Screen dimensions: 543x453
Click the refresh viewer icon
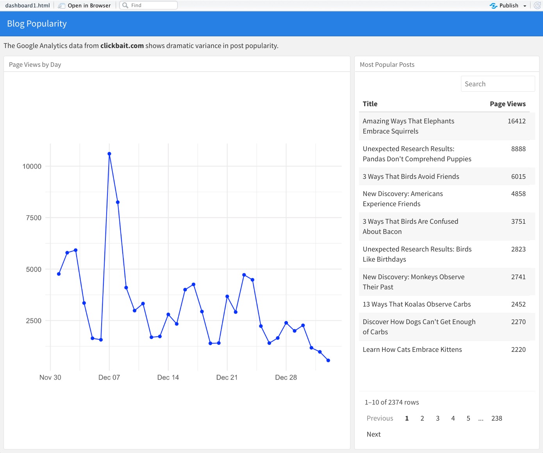tap(537, 5)
